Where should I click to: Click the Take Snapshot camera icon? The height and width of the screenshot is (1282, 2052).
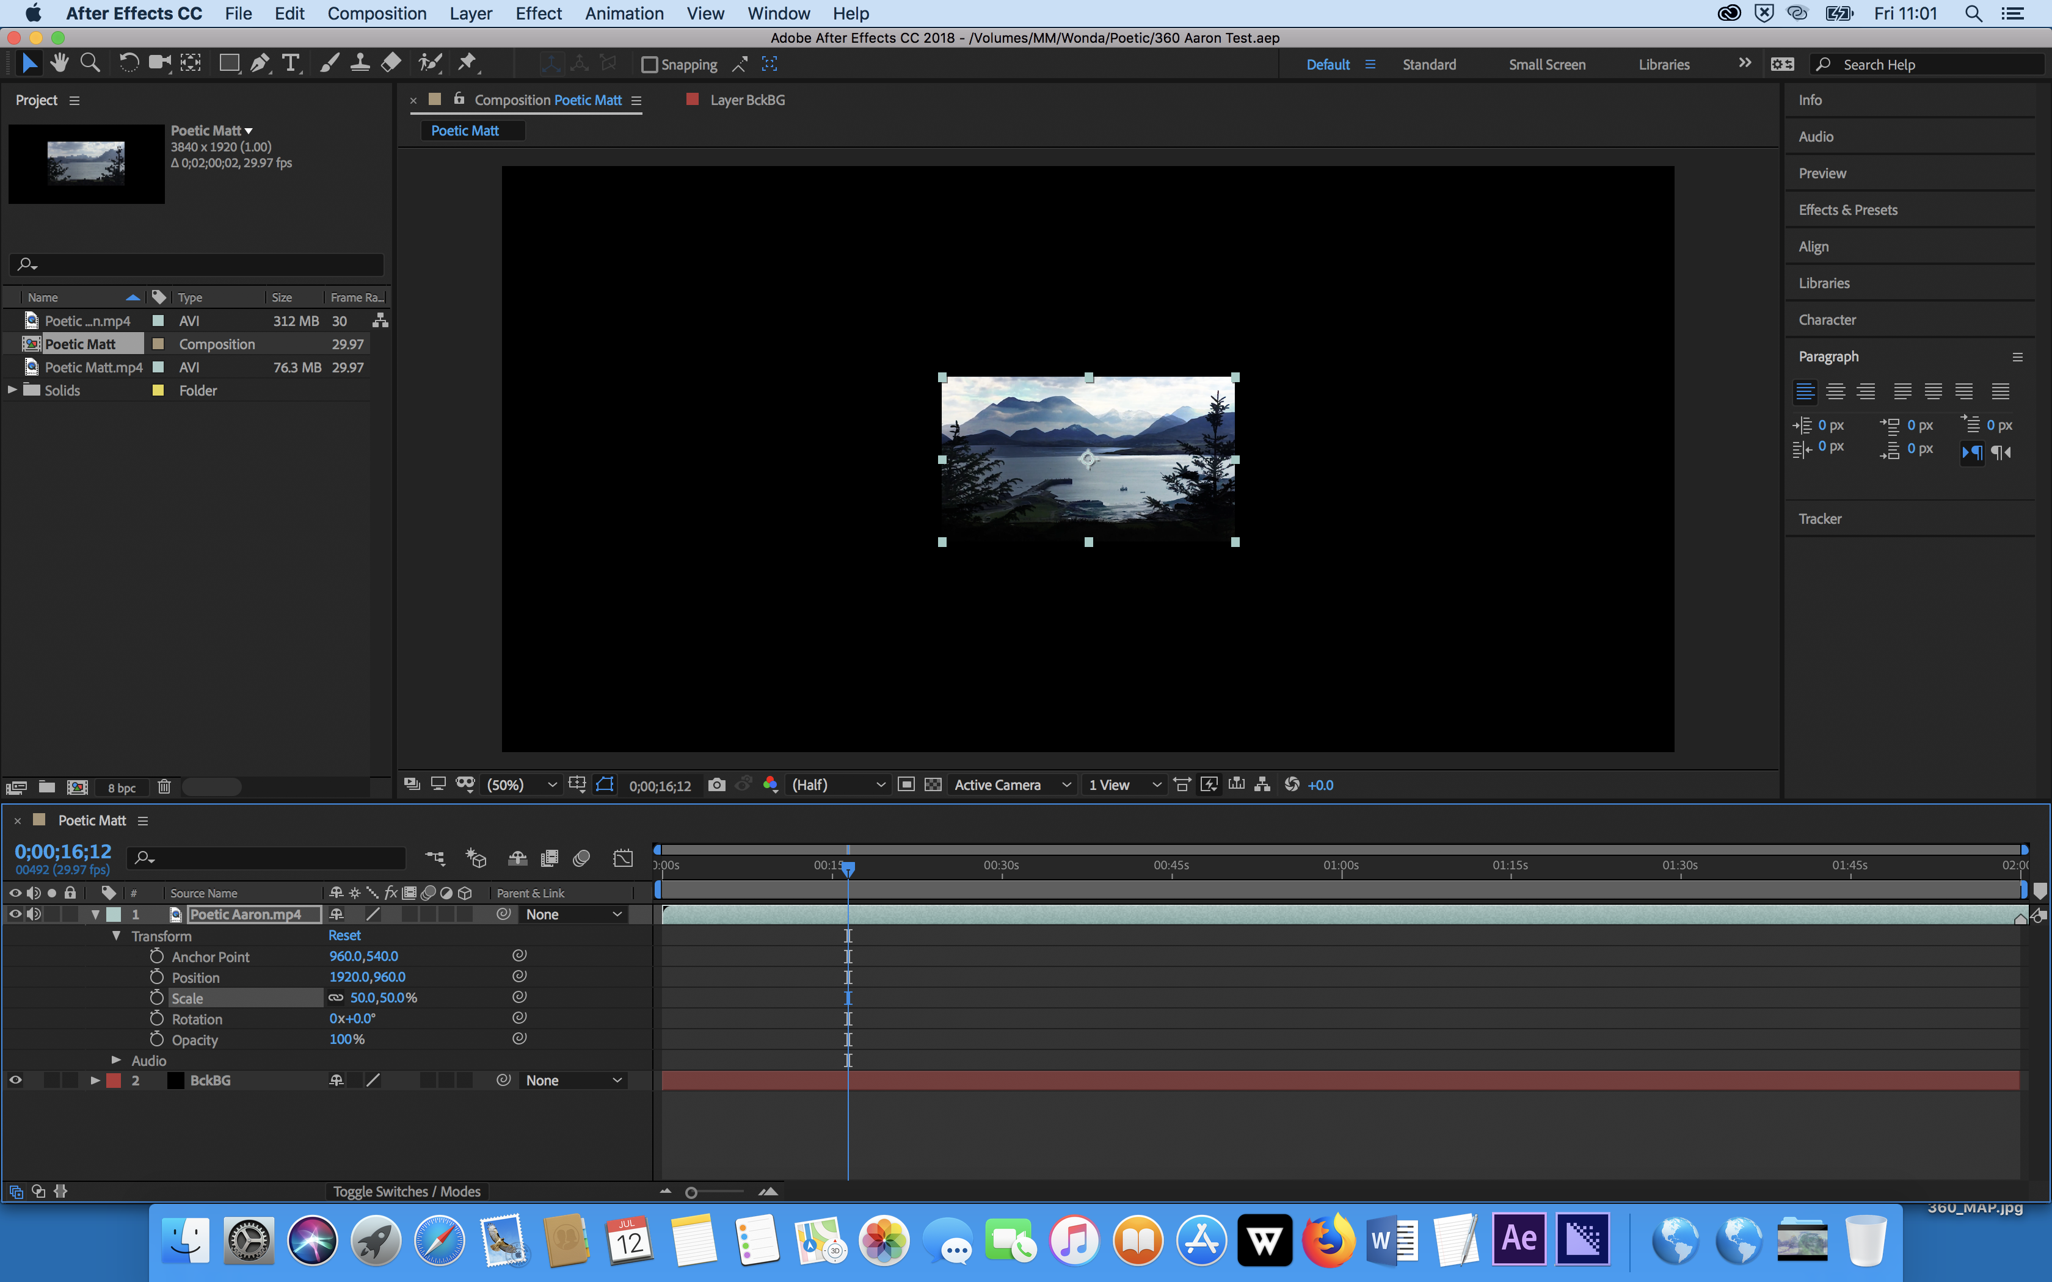716,785
